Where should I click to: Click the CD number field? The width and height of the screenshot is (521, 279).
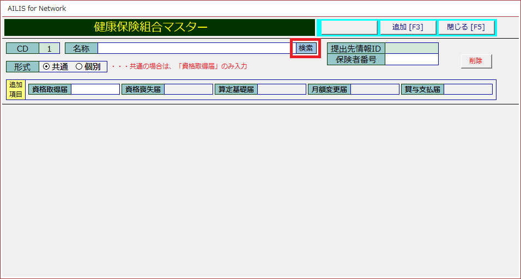[x=49, y=48]
